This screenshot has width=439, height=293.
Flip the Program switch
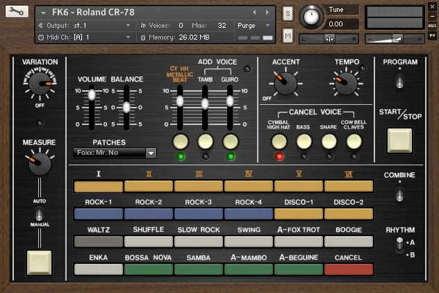click(x=400, y=81)
